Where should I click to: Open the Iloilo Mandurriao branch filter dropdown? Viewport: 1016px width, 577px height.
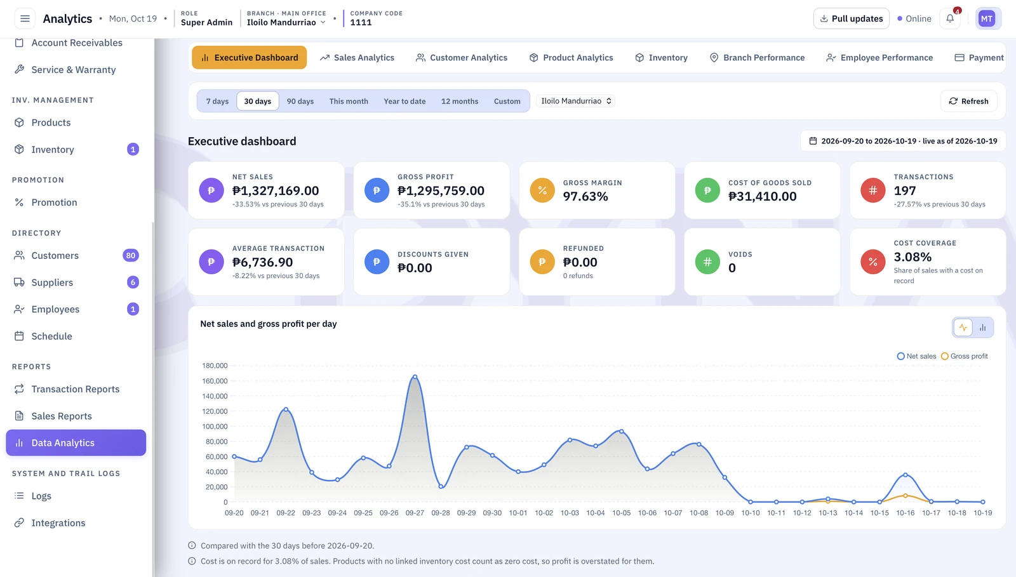(x=576, y=101)
